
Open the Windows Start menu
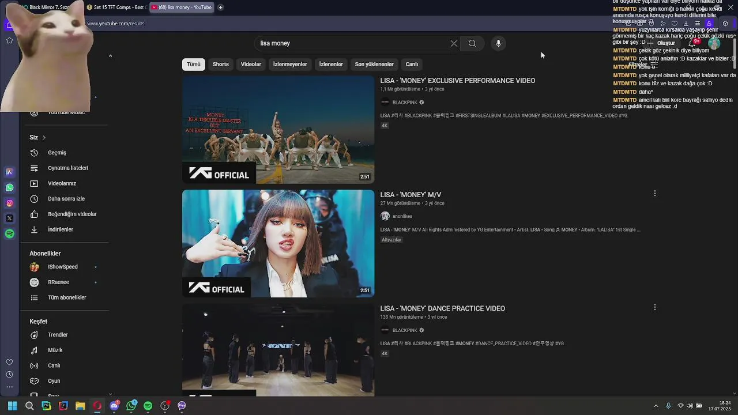(12, 406)
